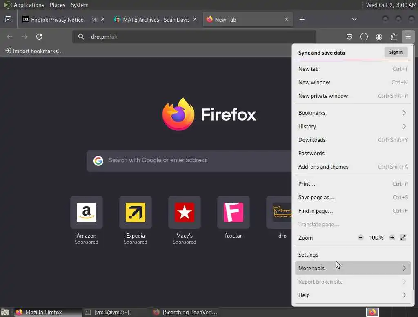This screenshot has height=317, width=418.
Task: Expand the More tools submenu
Action: point(353,268)
